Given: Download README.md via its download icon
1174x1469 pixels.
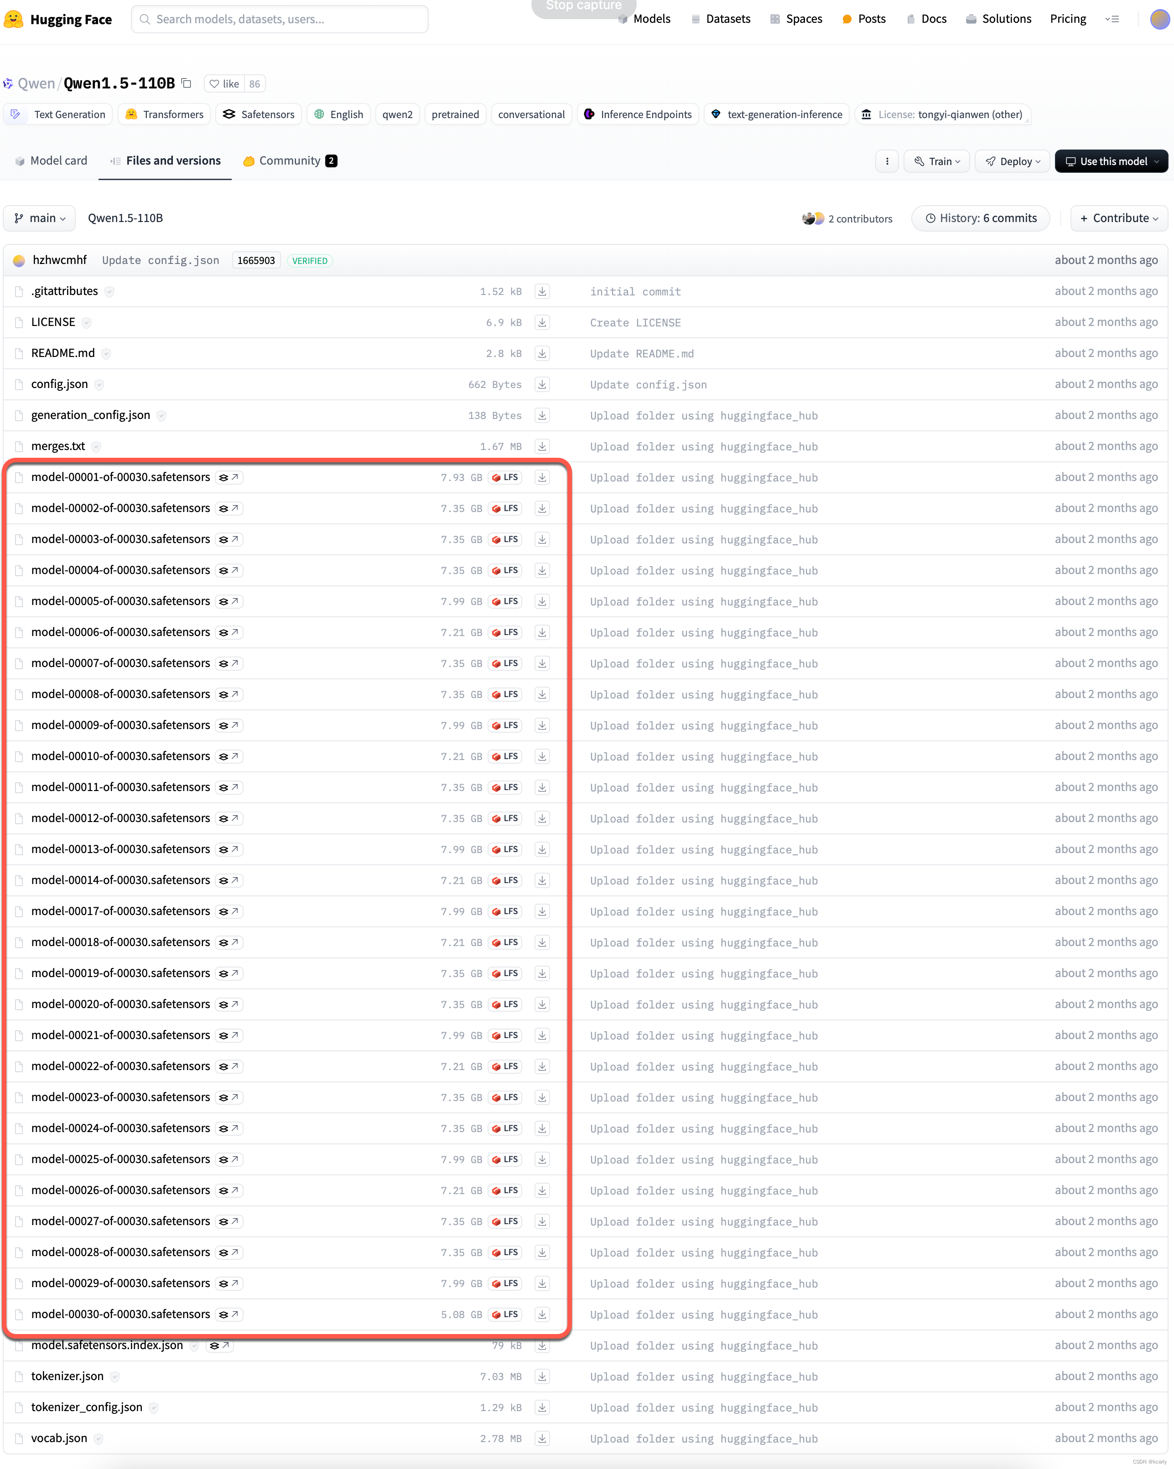Looking at the screenshot, I should [x=542, y=354].
